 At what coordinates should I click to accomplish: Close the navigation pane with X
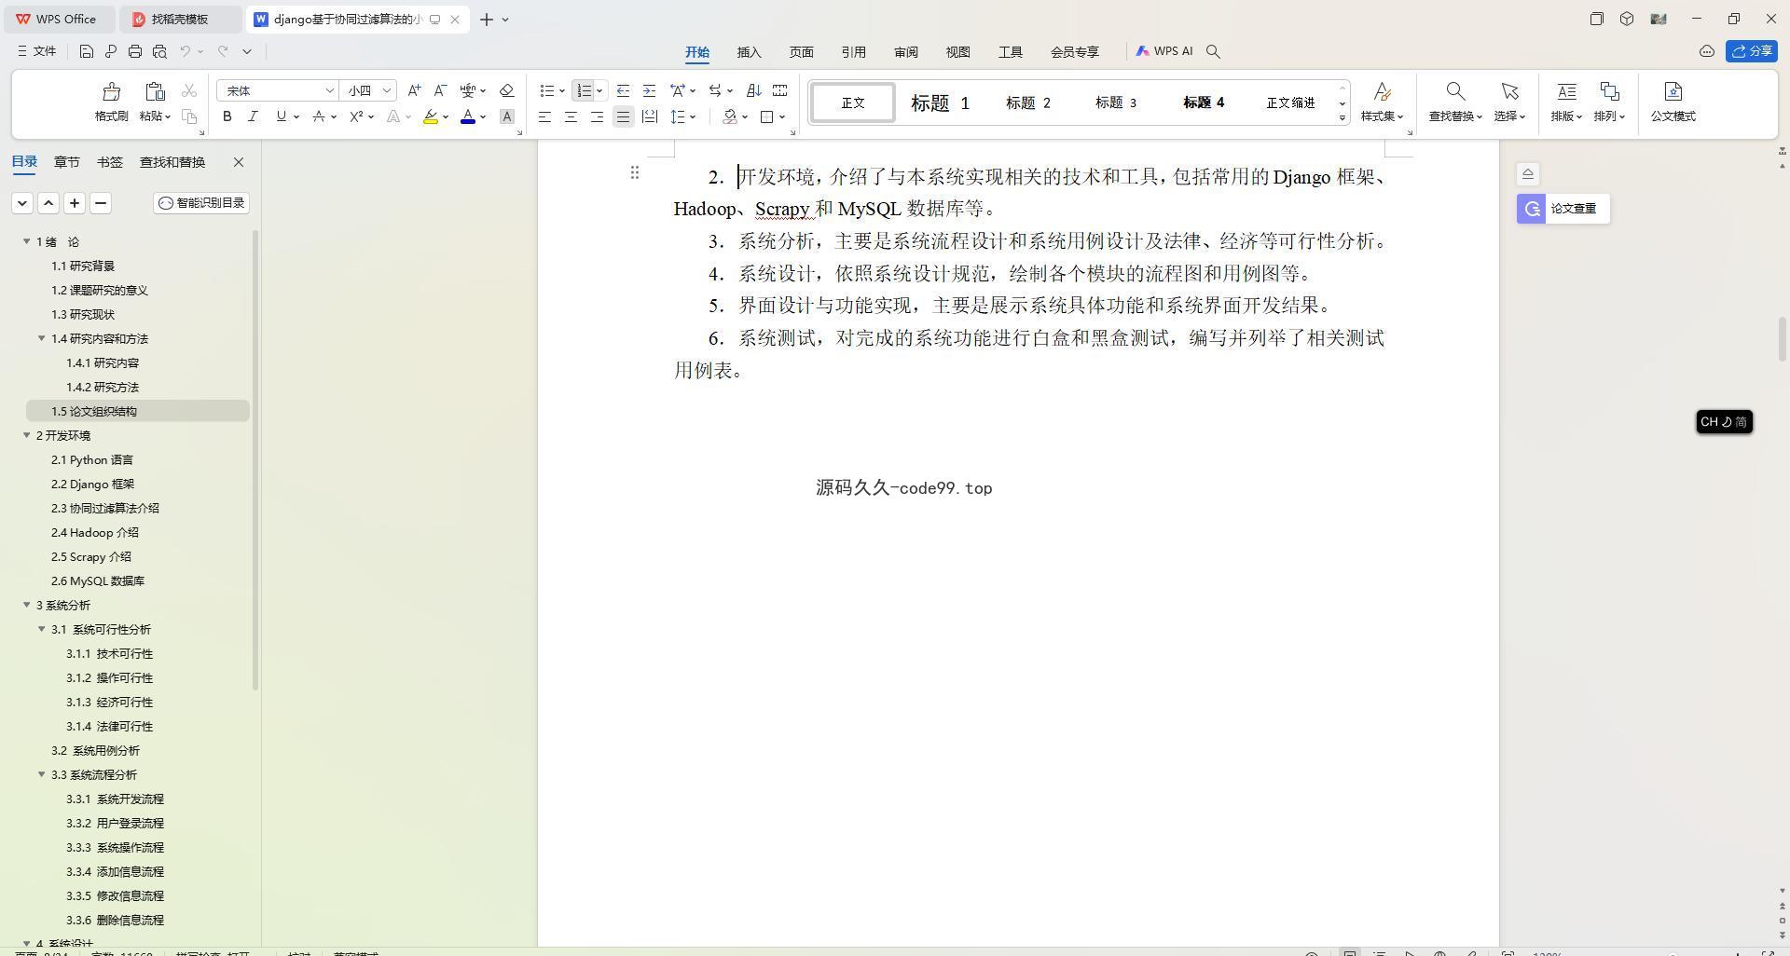(x=239, y=162)
